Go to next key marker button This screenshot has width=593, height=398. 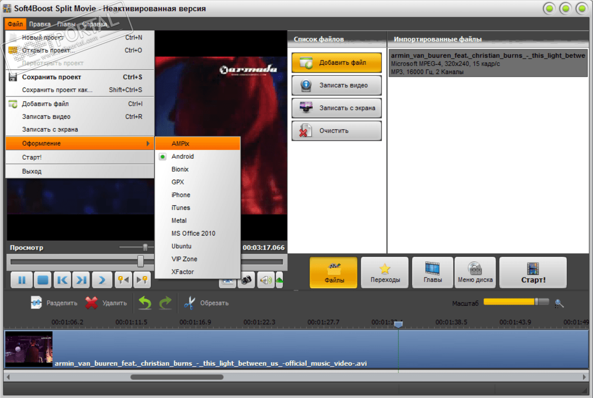coord(142,280)
